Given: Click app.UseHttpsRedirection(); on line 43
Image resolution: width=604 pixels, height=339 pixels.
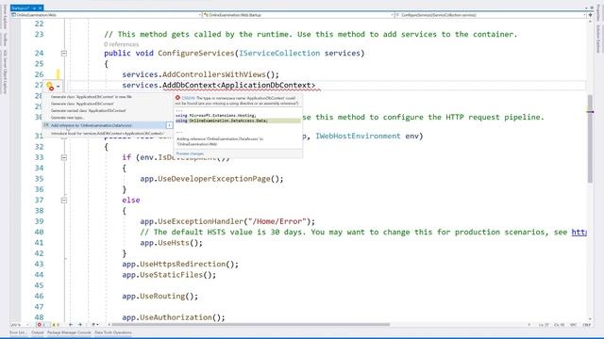Looking at the screenshot, I should point(180,264).
